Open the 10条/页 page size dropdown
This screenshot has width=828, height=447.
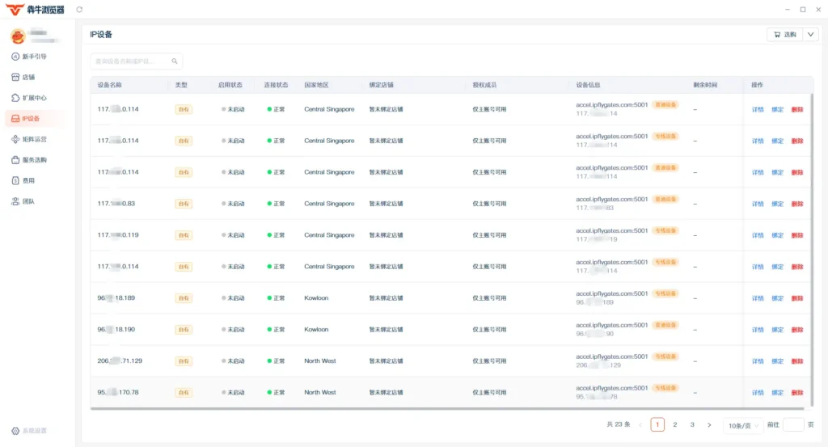point(744,425)
